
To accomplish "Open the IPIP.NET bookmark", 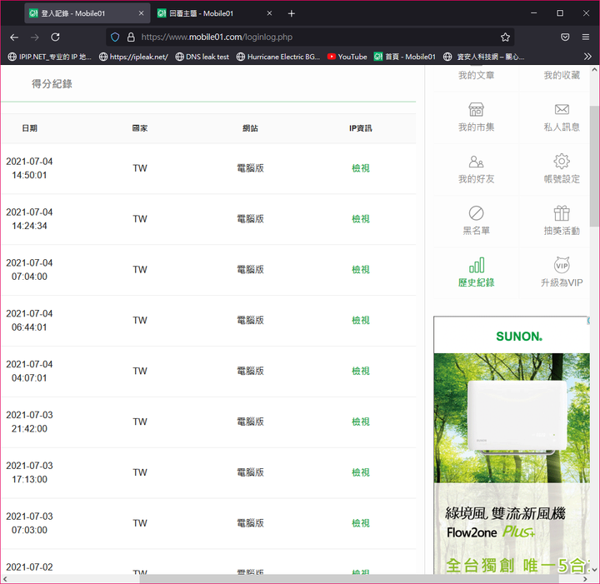I will click(50, 57).
